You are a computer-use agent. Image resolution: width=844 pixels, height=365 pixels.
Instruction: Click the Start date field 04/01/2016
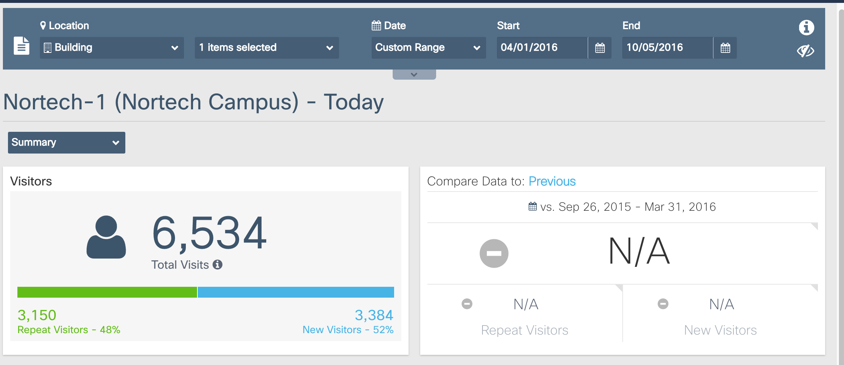click(x=542, y=48)
